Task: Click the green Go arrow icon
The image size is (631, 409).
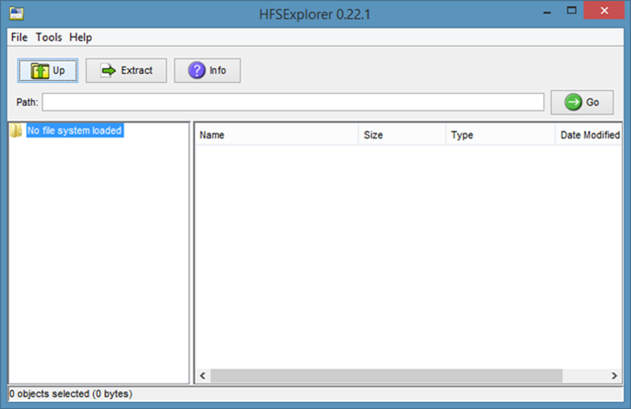Action: tap(574, 102)
